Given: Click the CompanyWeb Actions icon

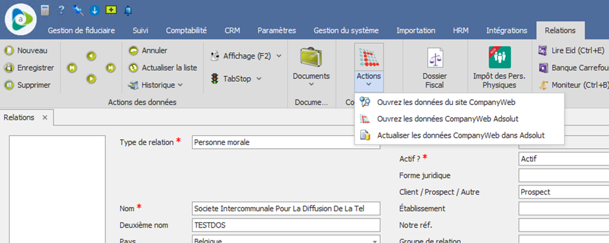Looking at the screenshot, I should coord(369,57).
